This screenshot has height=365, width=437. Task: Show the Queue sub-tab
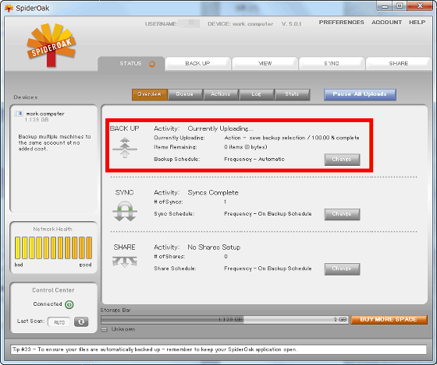coord(185,94)
